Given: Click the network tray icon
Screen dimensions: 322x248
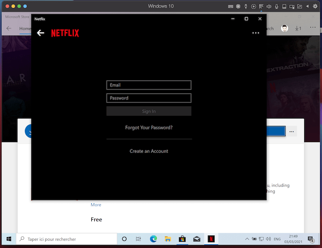Looking at the screenshot, I should pos(261,239).
